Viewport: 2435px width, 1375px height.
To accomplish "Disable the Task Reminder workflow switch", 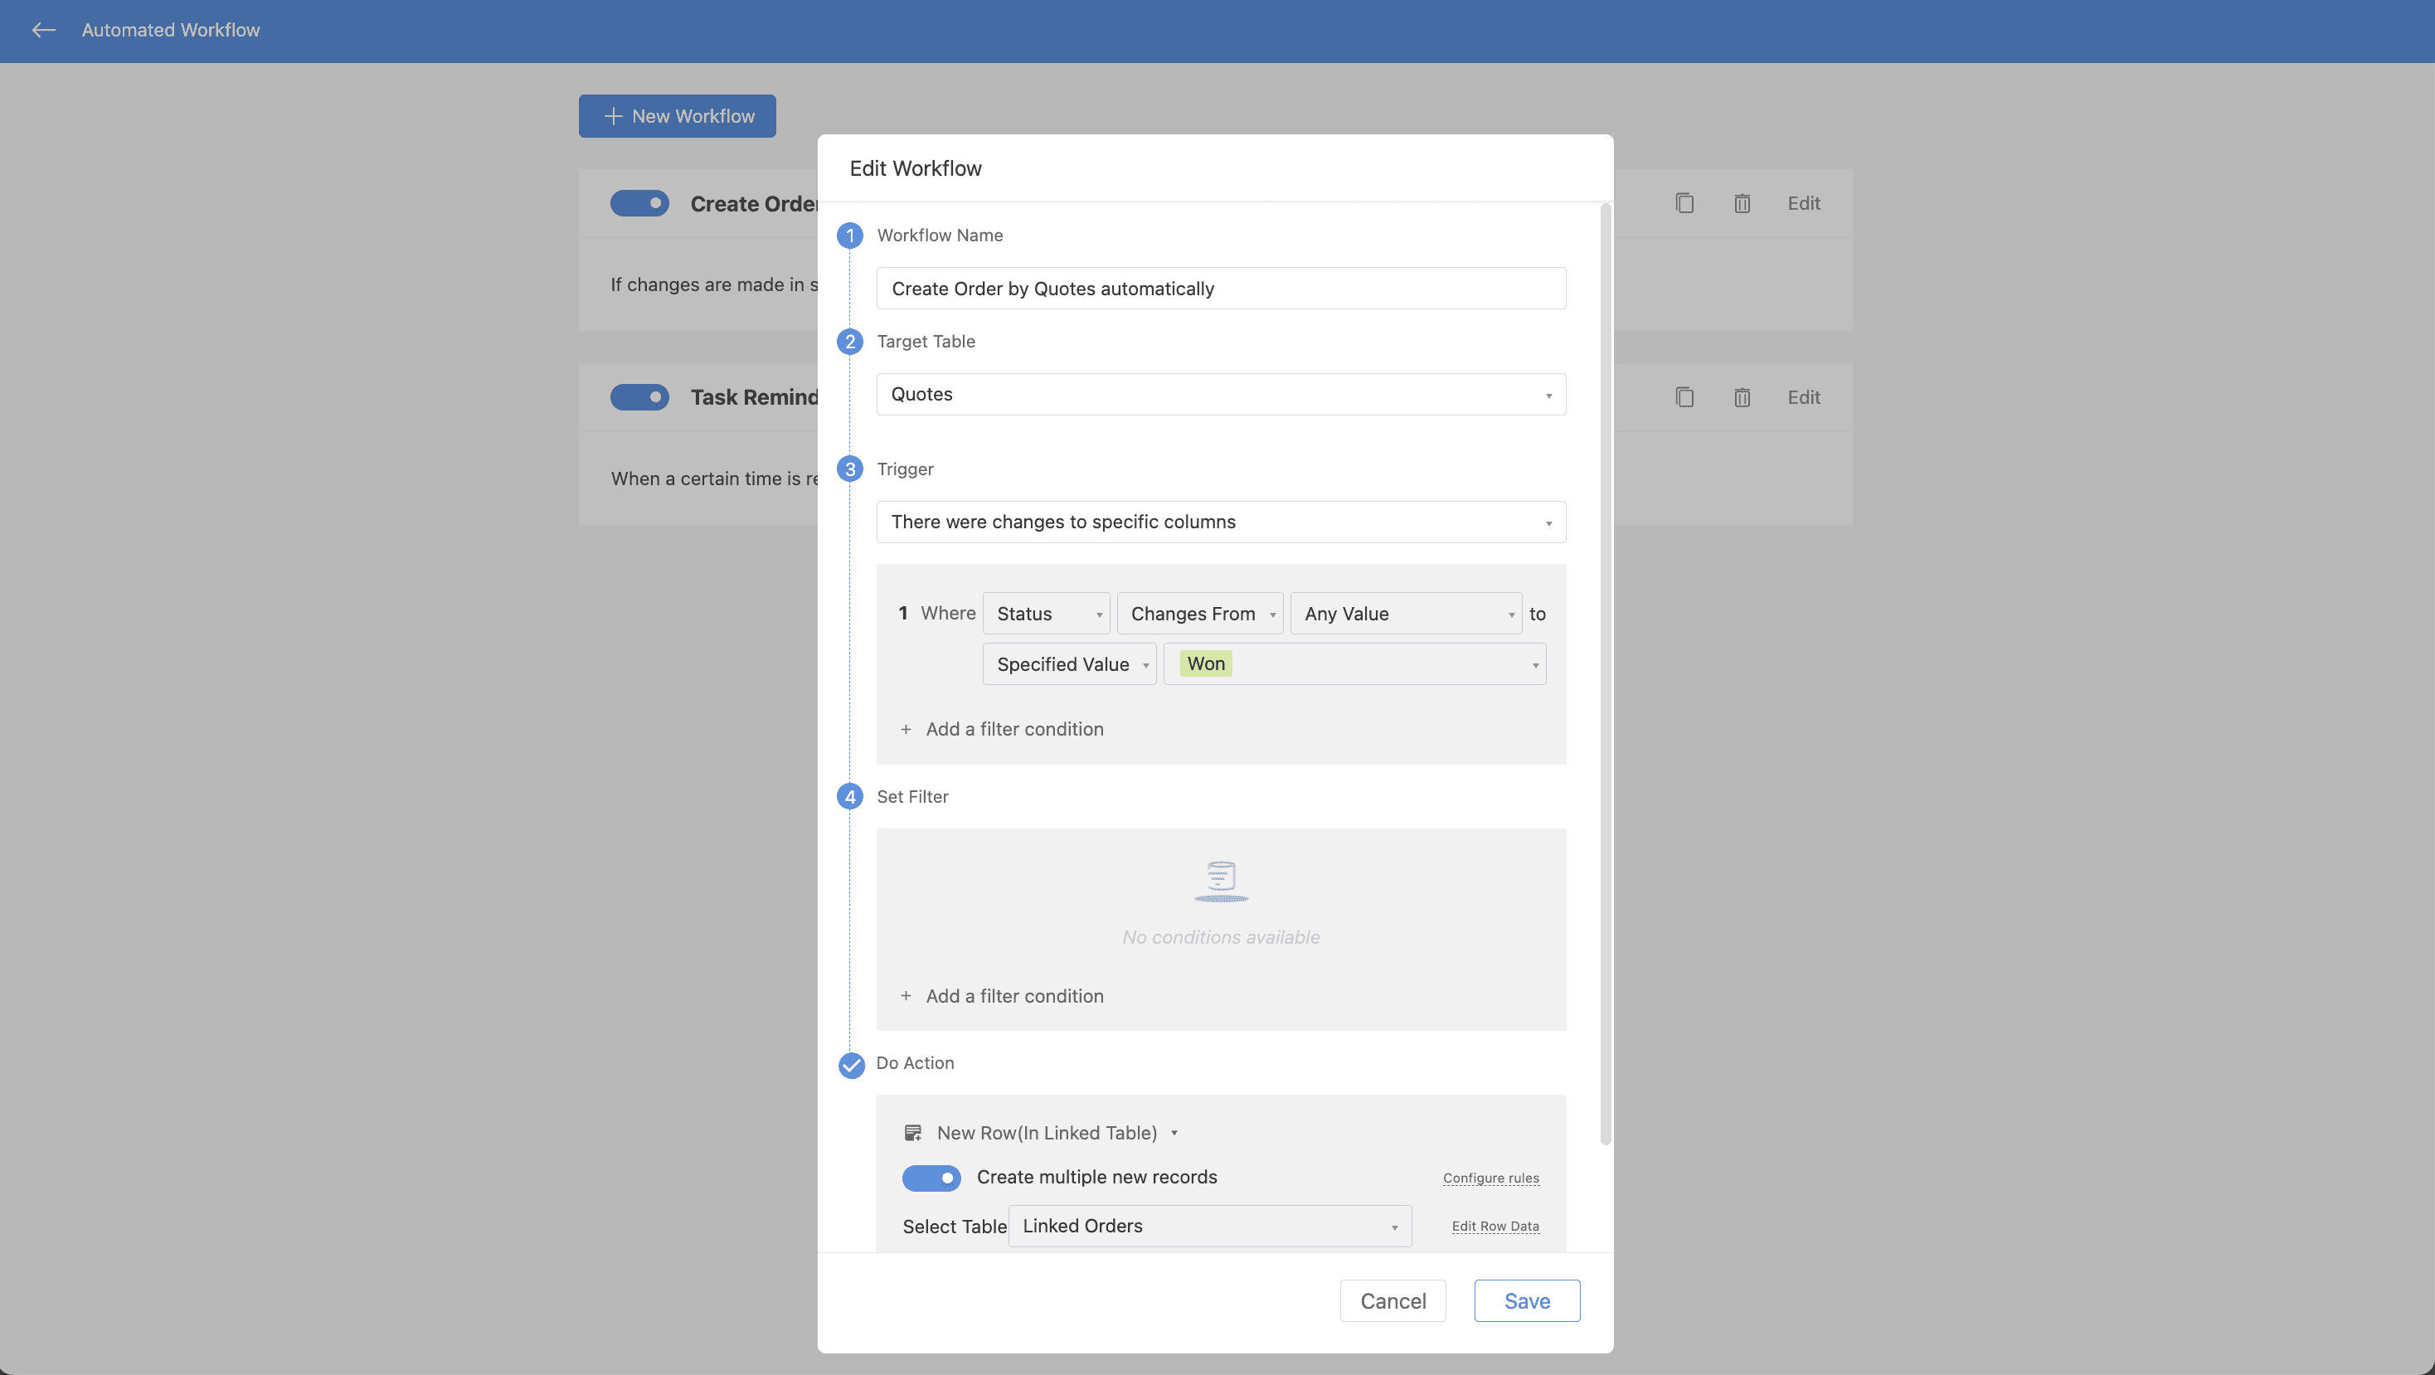I will click(x=639, y=397).
